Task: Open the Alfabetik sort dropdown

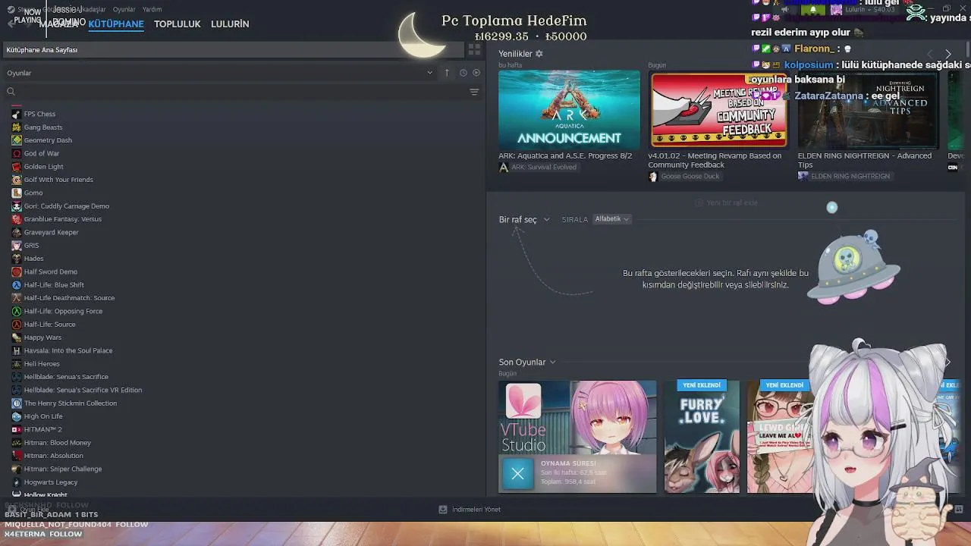Action: 611,219
